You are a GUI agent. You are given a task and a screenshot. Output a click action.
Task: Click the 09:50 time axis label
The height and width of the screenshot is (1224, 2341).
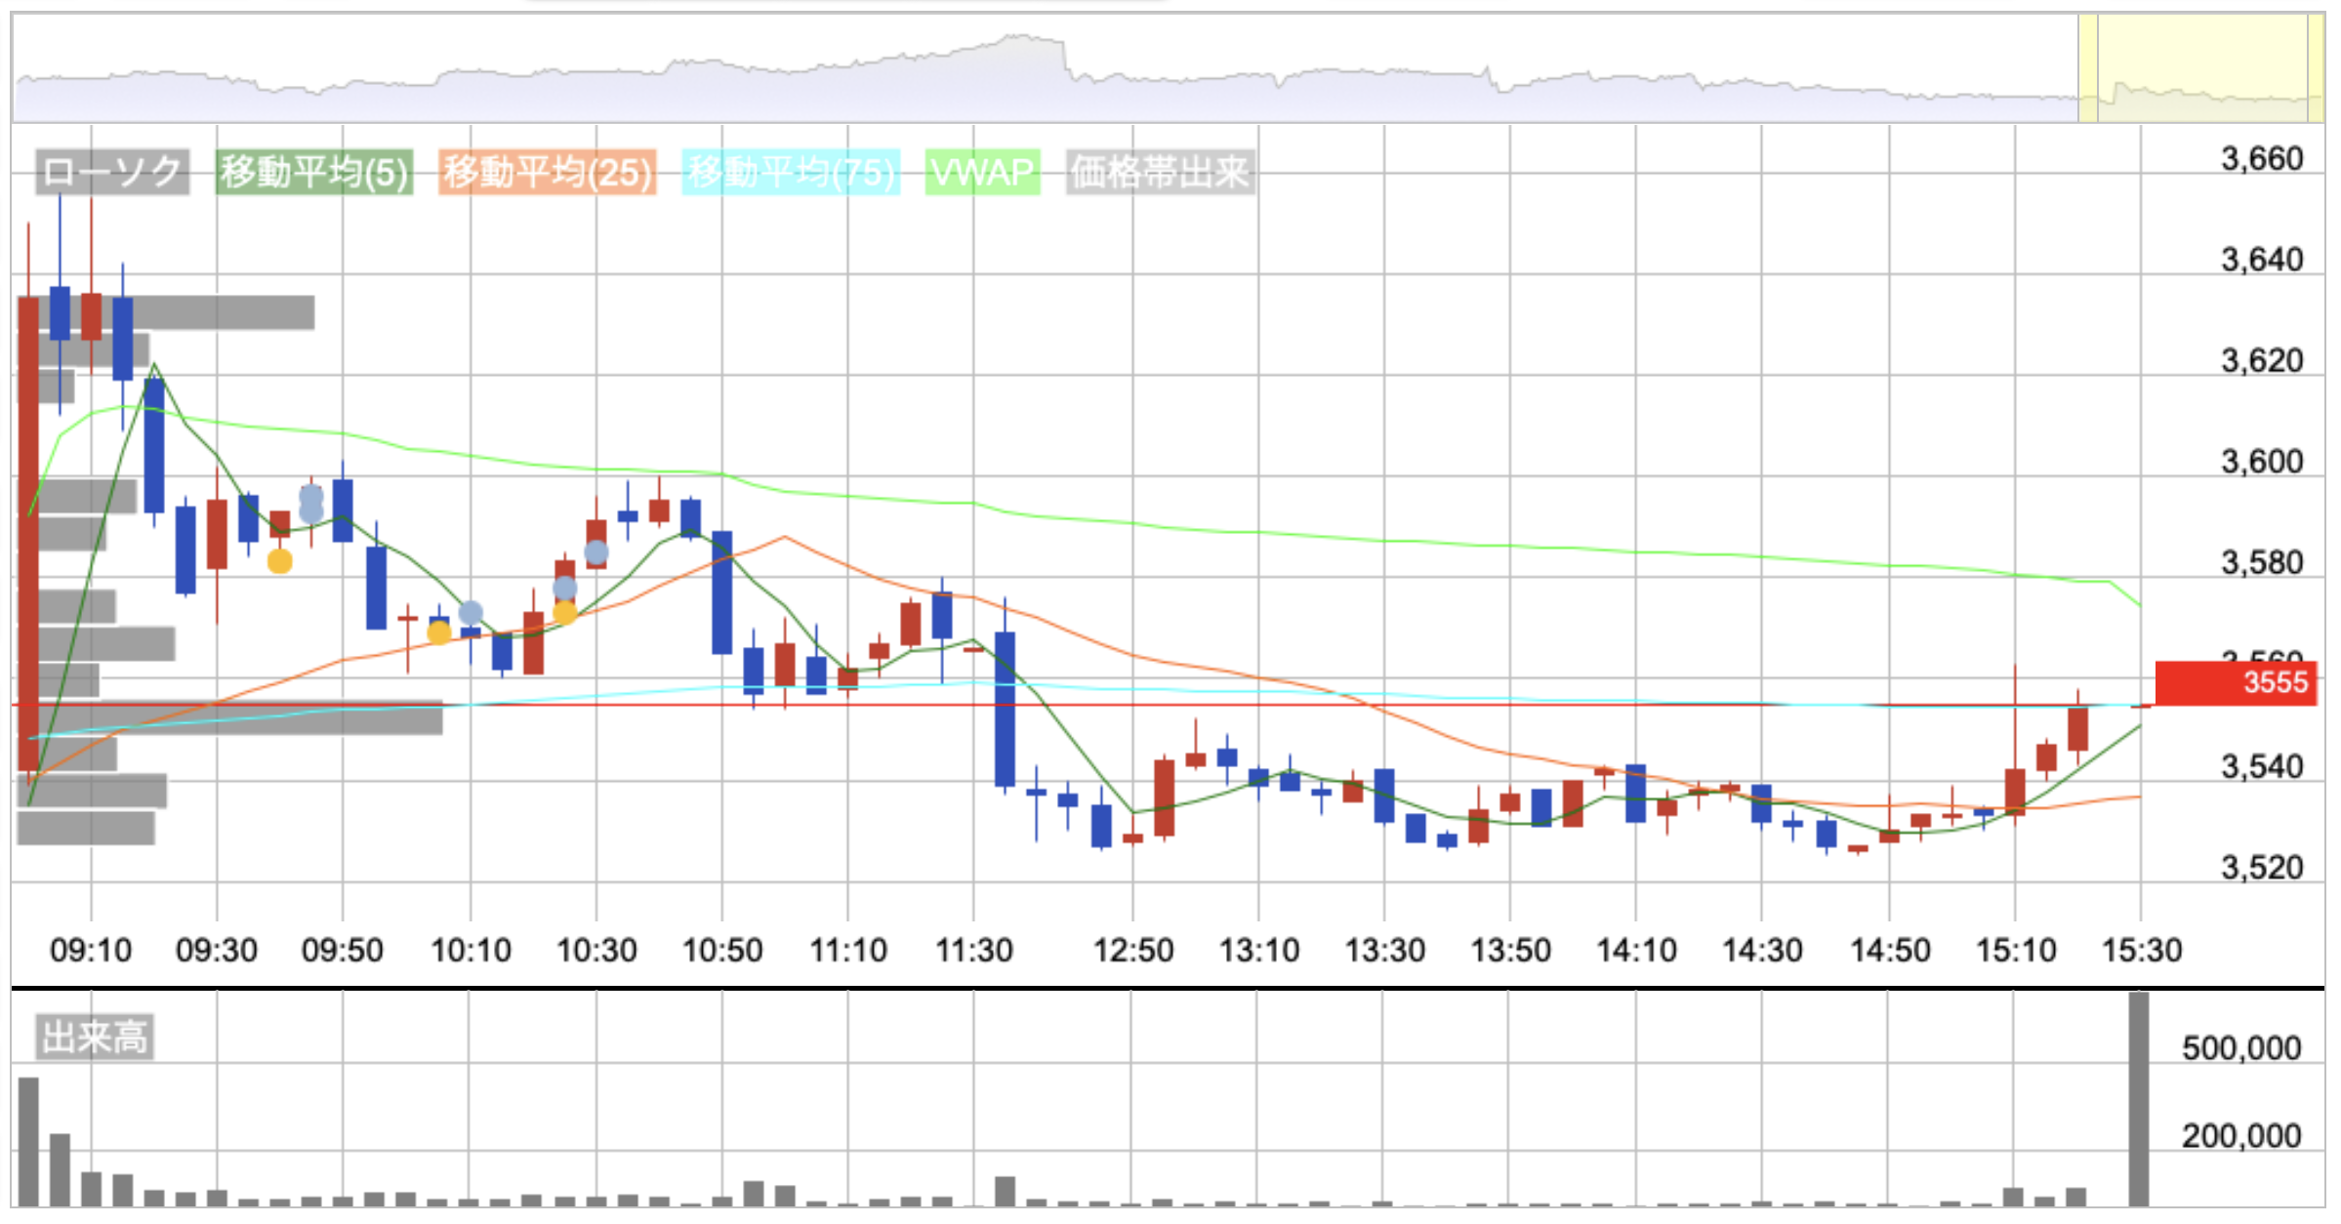click(x=343, y=950)
